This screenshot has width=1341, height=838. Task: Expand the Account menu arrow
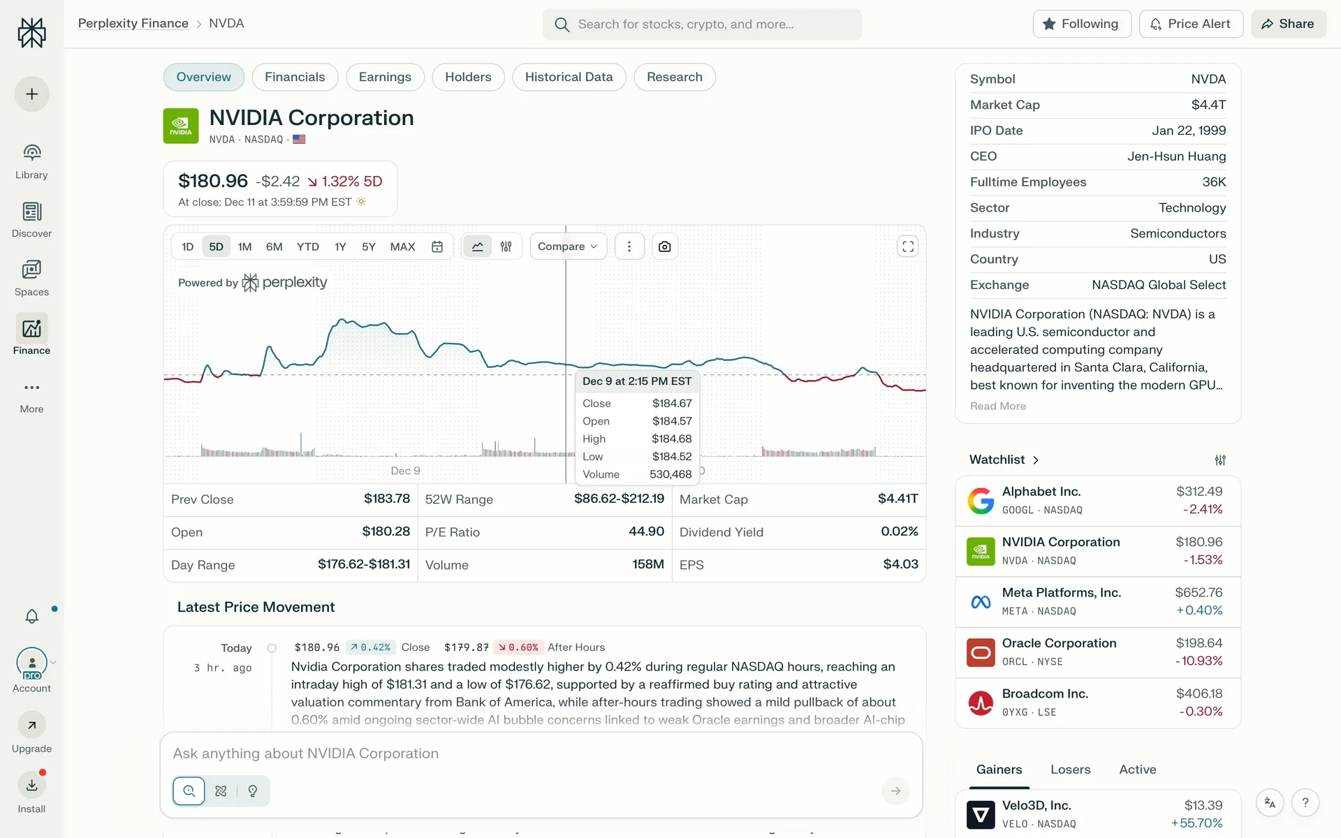pyautogui.click(x=54, y=662)
